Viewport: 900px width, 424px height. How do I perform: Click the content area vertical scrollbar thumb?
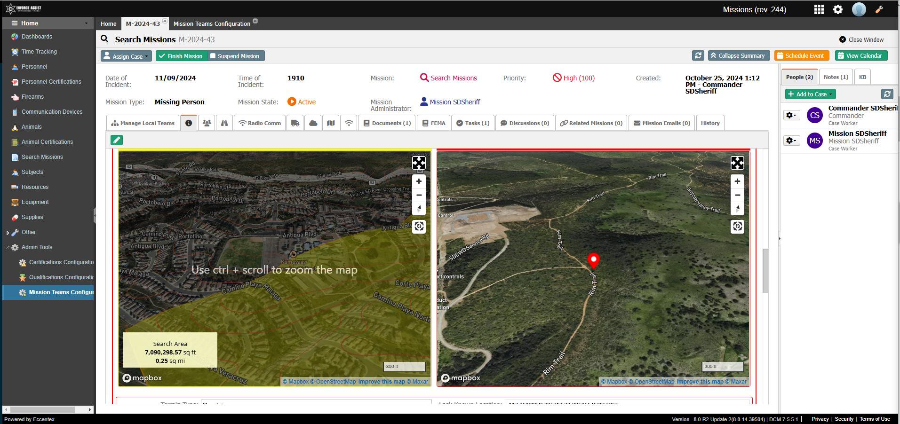(x=765, y=271)
